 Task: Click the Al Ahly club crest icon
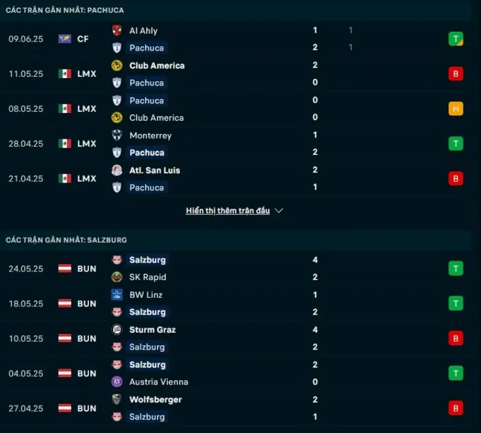tap(118, 30)
